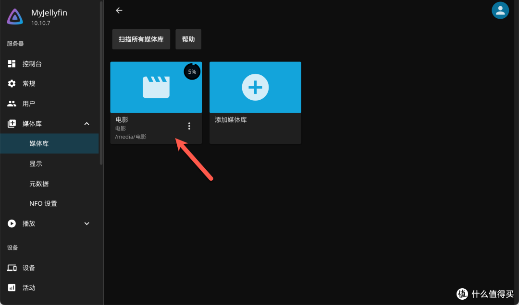Viewport: 519px width, 305px height.
Task: Open 元数据 settings in the sidebar
Action: point(49,184)
